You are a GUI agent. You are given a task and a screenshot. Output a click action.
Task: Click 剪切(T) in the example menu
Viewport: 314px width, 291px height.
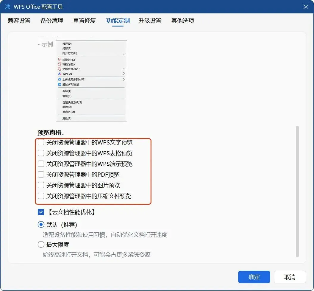(x=67, y=91)
